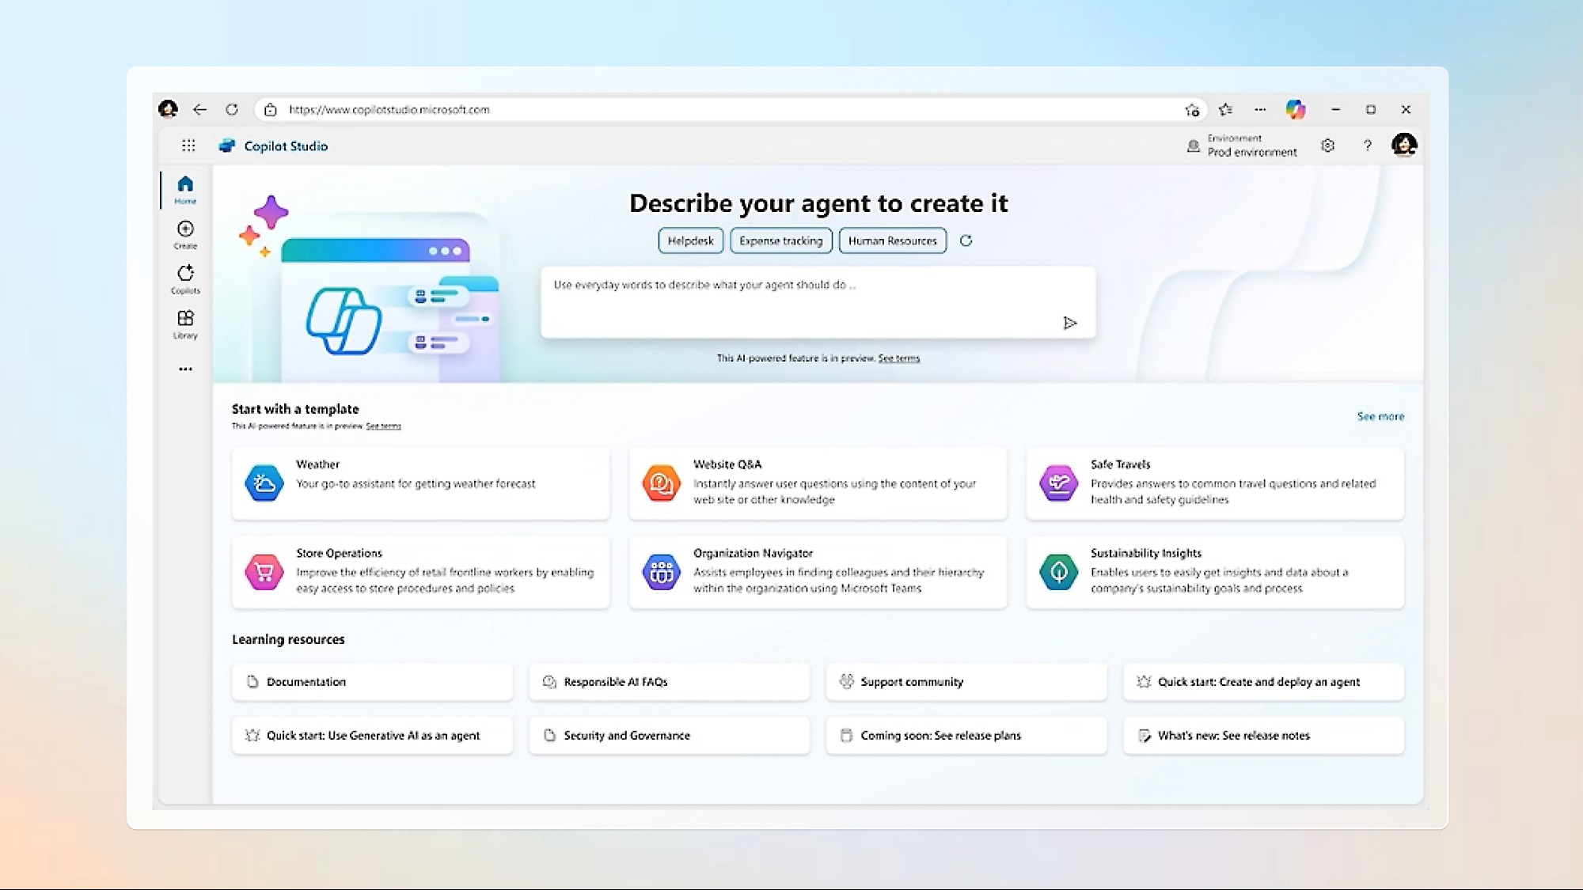Click the Safe Travels template title
Screen dimensions: 1583x890
(x=1120, y=464)
